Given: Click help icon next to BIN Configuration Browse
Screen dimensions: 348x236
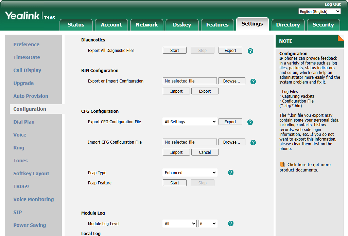Looking at the screenshot, I should click(253, 81).
